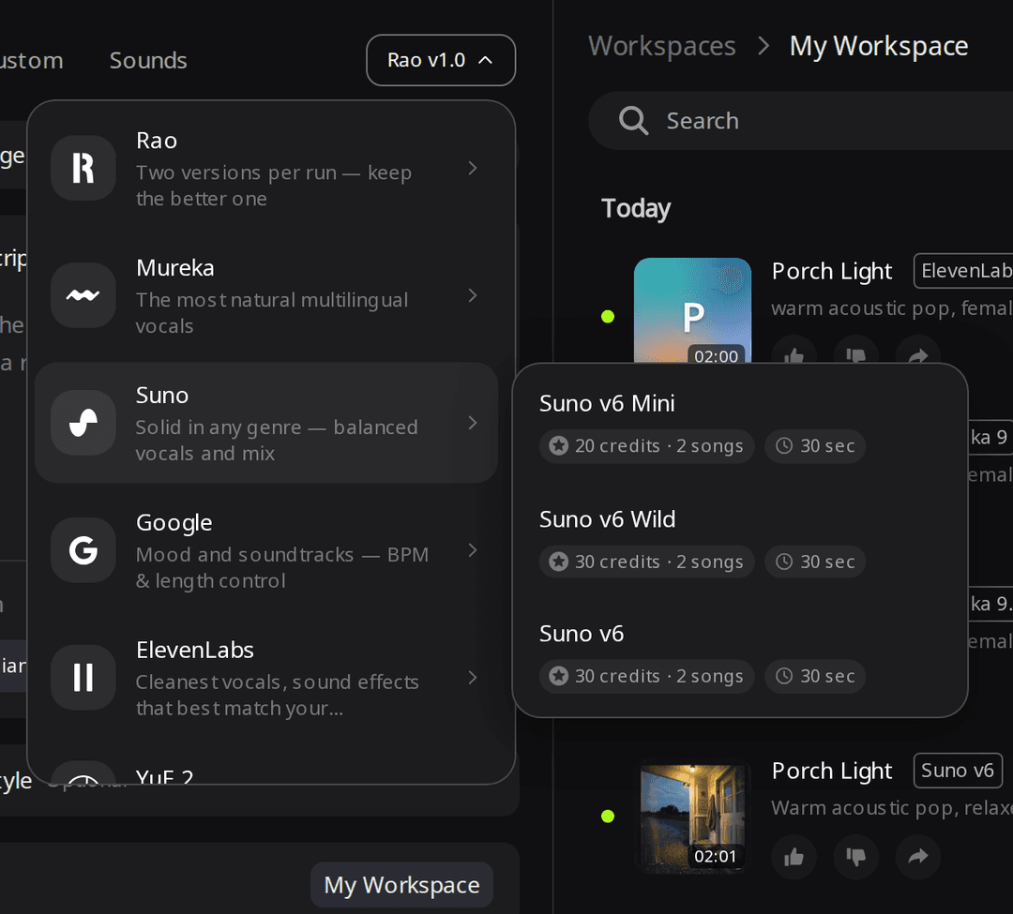Click the Today section heading
Viewport: 1013px width, 914px height.
coord(636,208)
